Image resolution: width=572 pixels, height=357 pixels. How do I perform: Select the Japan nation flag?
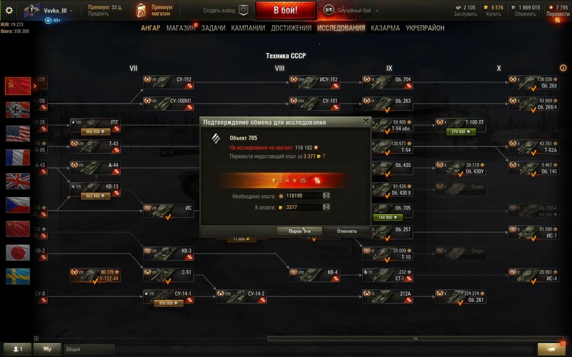18,253
